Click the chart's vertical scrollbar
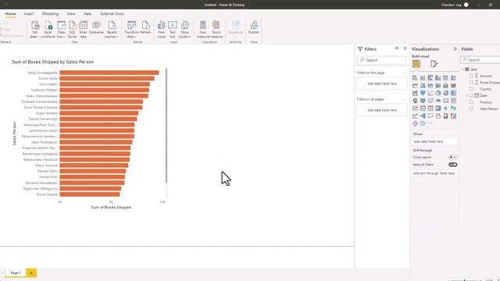 tap(166, 126)
